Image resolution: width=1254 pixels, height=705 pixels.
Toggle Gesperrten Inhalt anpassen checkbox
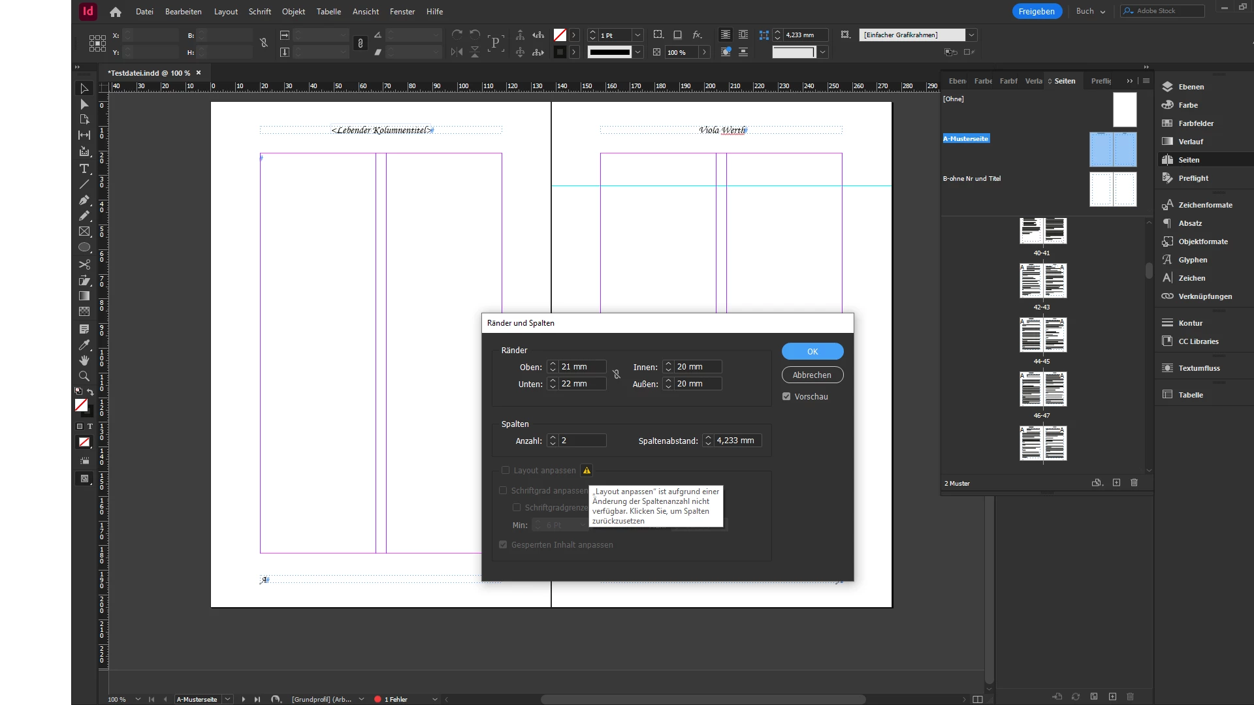point(503,545)
